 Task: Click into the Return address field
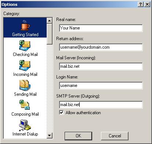coord(101,47)
